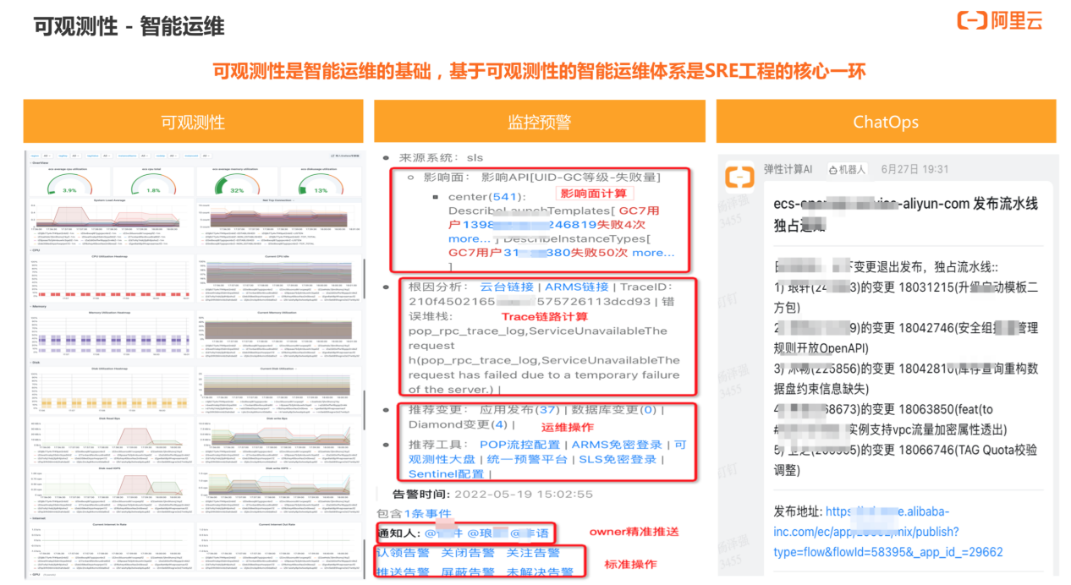Click the 来源系统: sls line

[x=441, y=158]
